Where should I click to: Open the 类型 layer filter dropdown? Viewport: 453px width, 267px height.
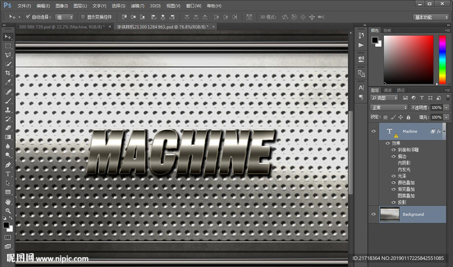click(384, 98)
